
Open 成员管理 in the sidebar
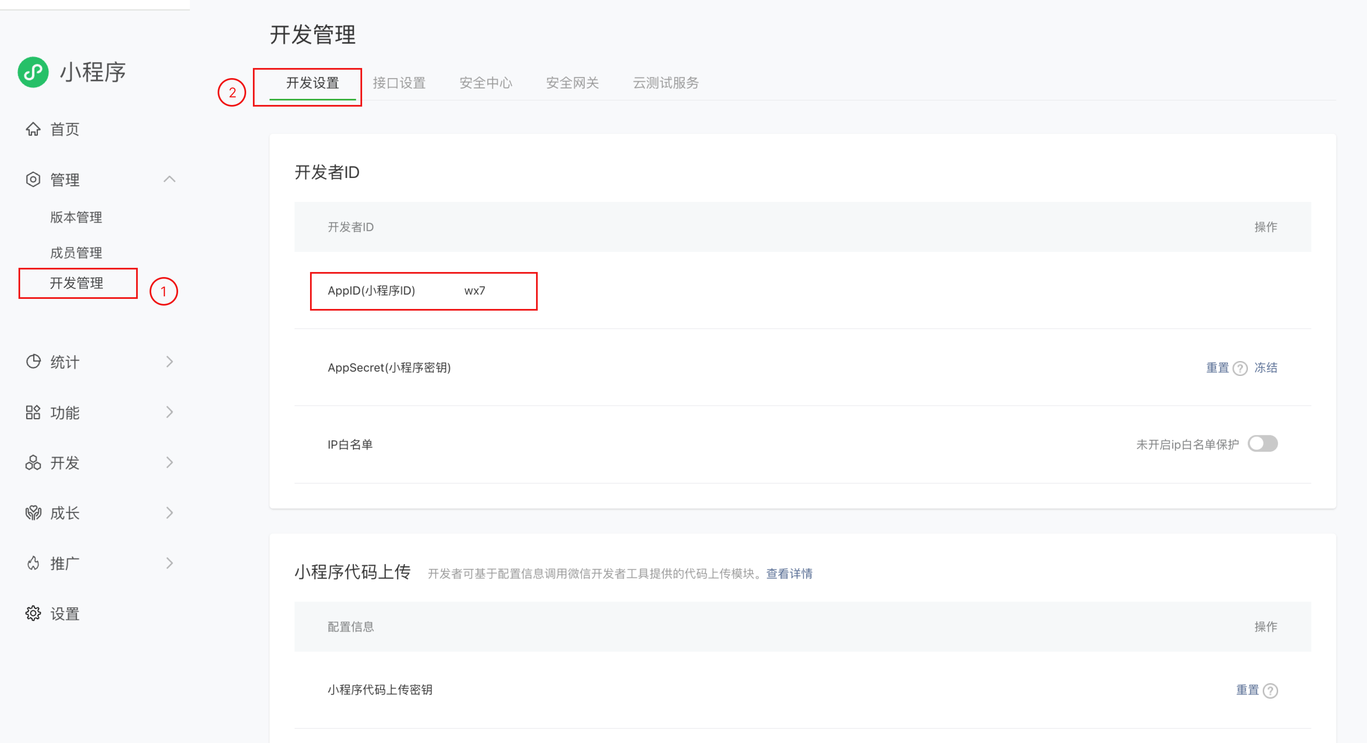click(76, 253)
